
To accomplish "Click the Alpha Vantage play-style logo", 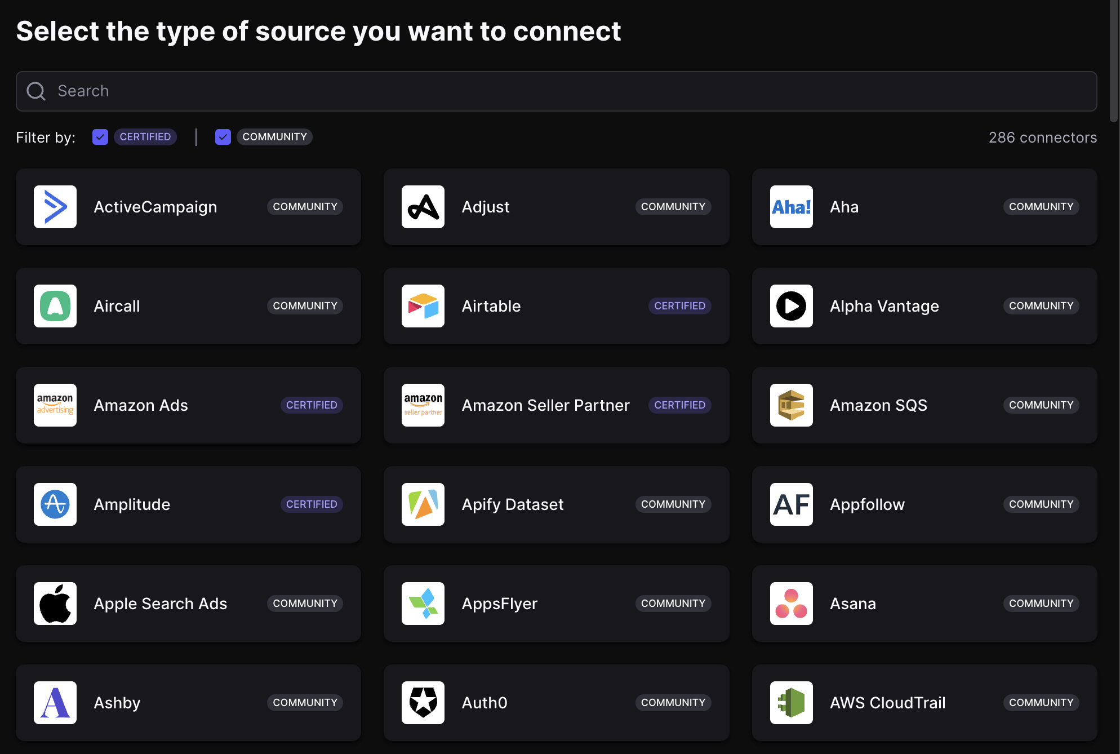I will (x=792, y=306).
